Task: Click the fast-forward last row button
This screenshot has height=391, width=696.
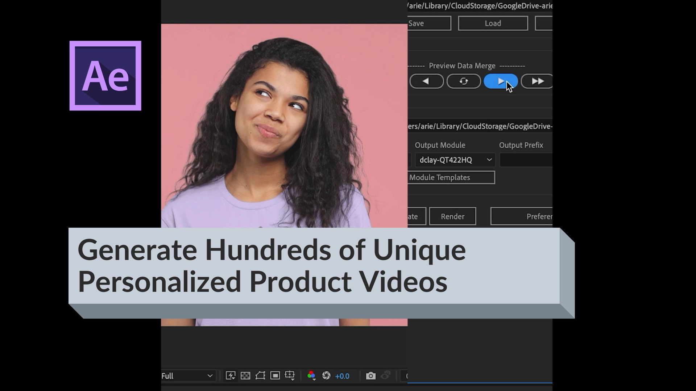Action: [537, 81]
